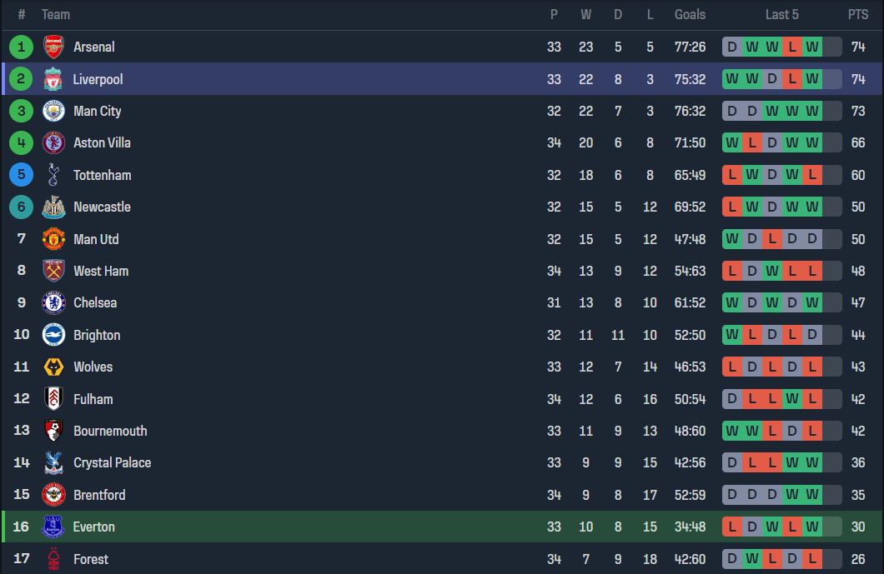Click the Everton club crest

(53, 527)
